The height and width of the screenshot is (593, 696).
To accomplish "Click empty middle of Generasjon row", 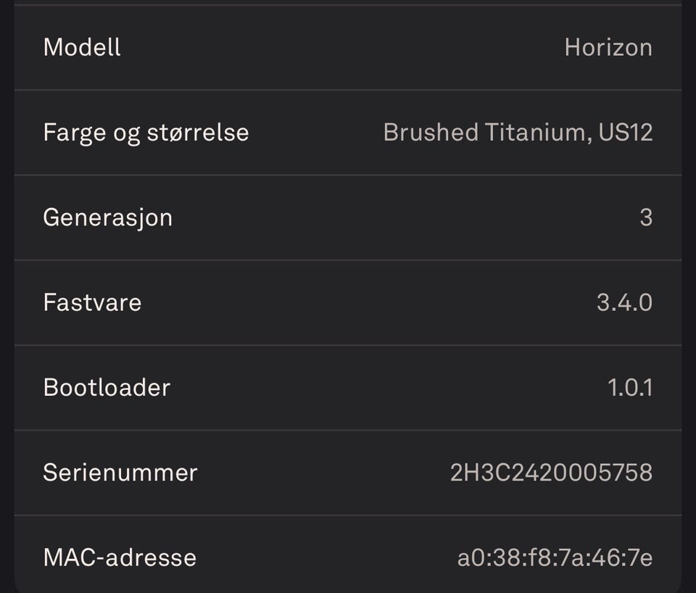I will pyautogui.click(x=406, y=217).
